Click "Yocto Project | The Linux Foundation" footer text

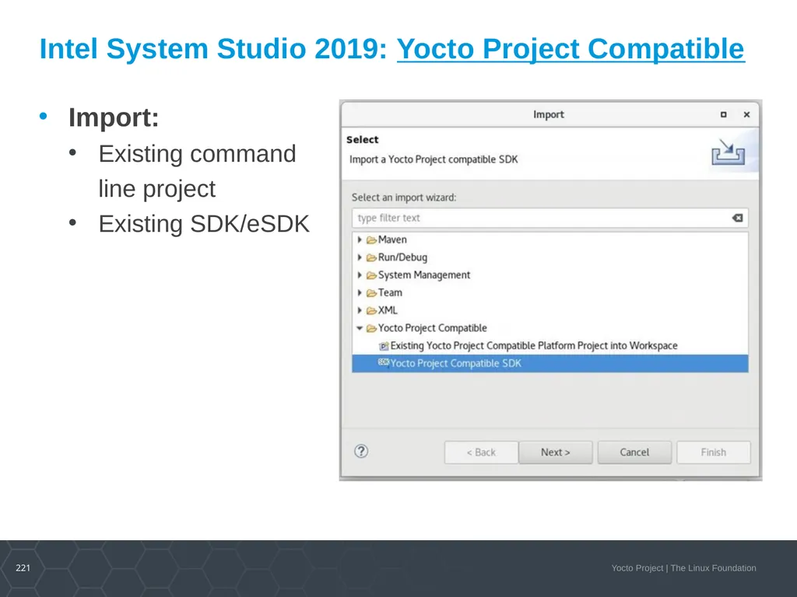click(683, 568)
